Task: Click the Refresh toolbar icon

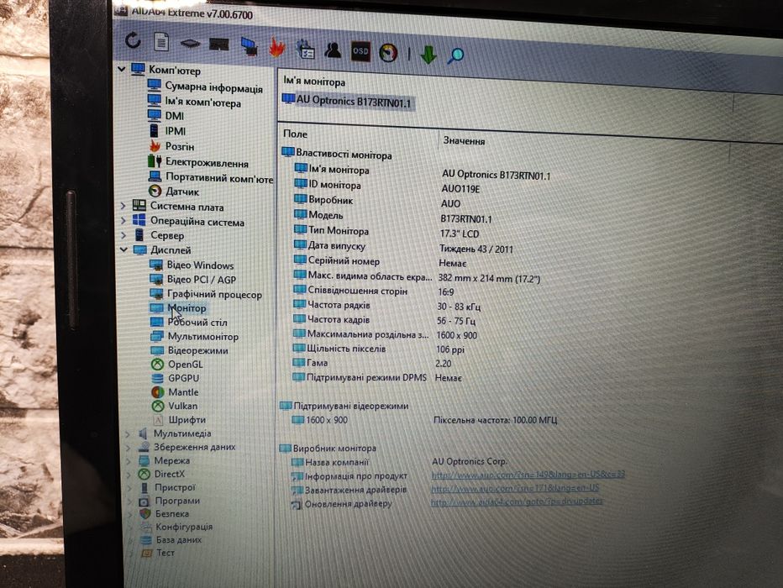Action: 133,40
